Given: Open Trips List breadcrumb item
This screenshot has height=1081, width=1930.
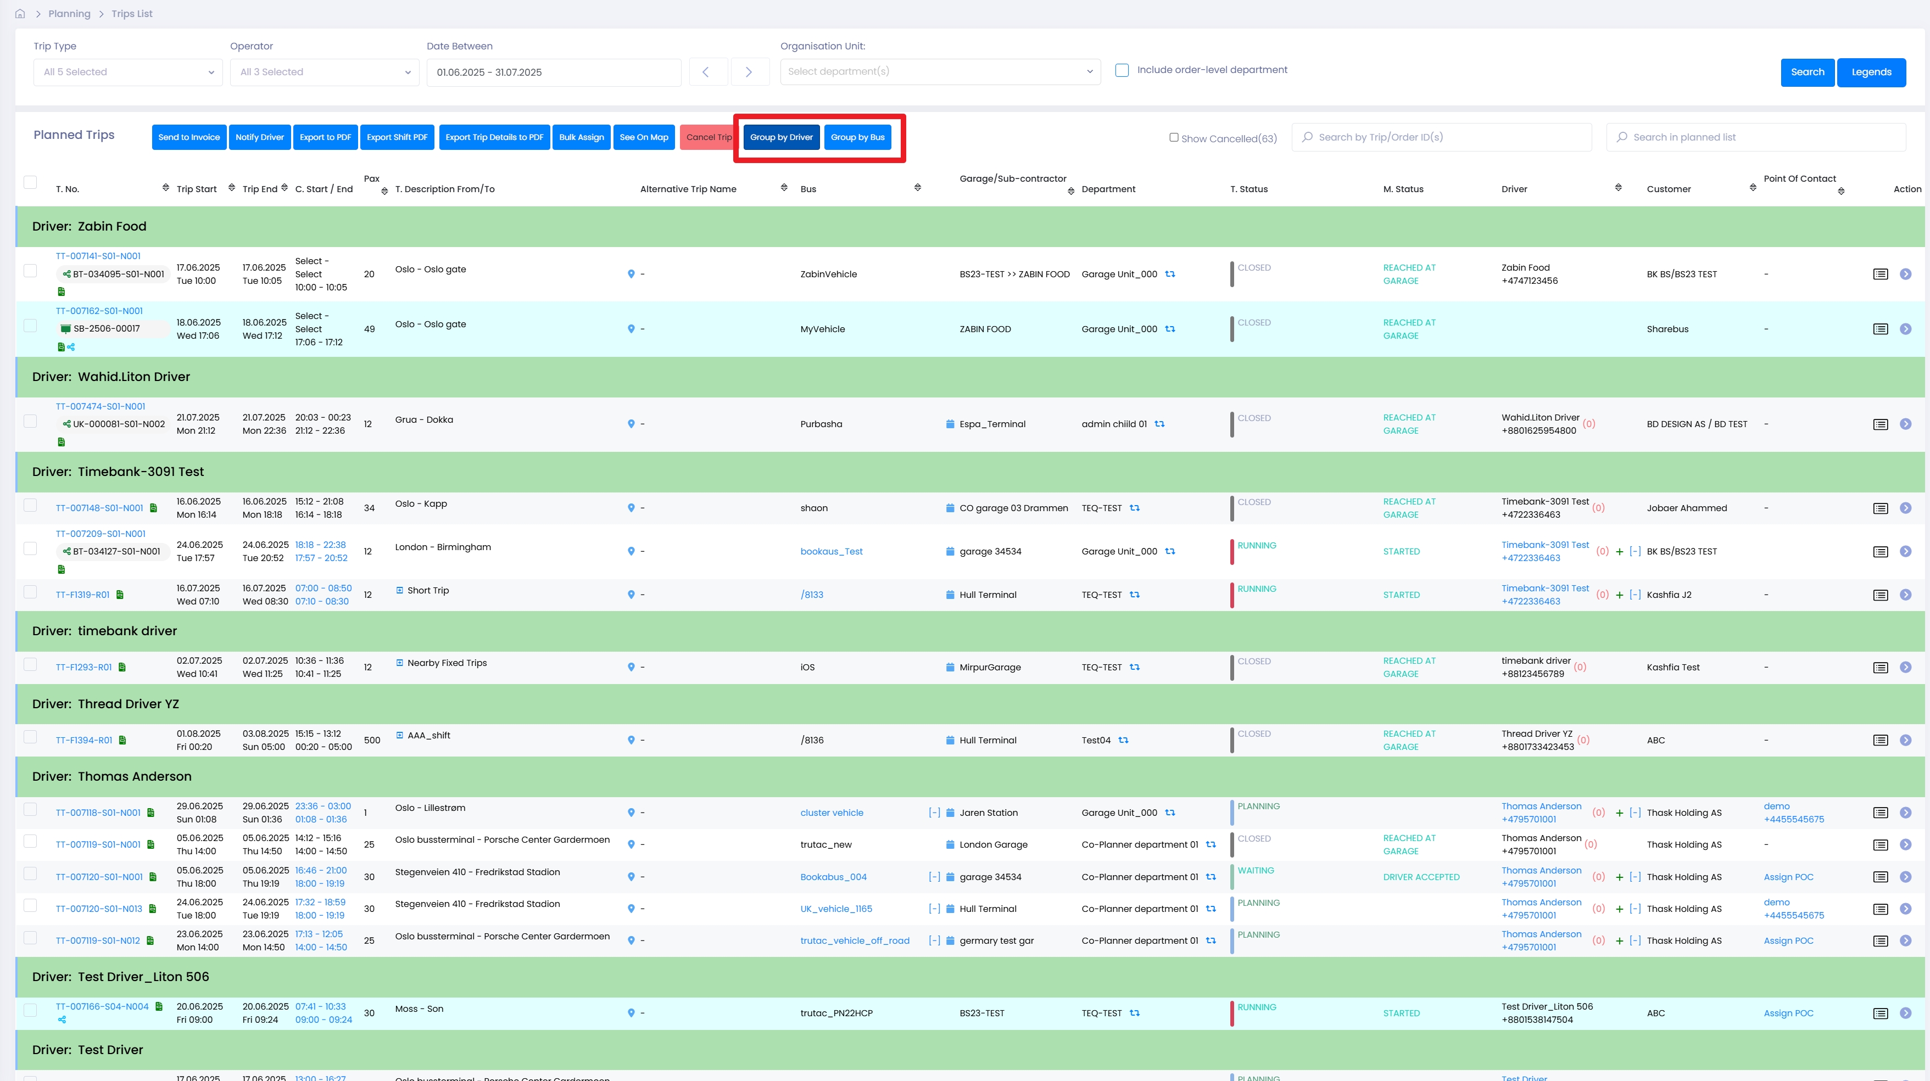Looking at the screenshot, I should [x=132, y=14].
